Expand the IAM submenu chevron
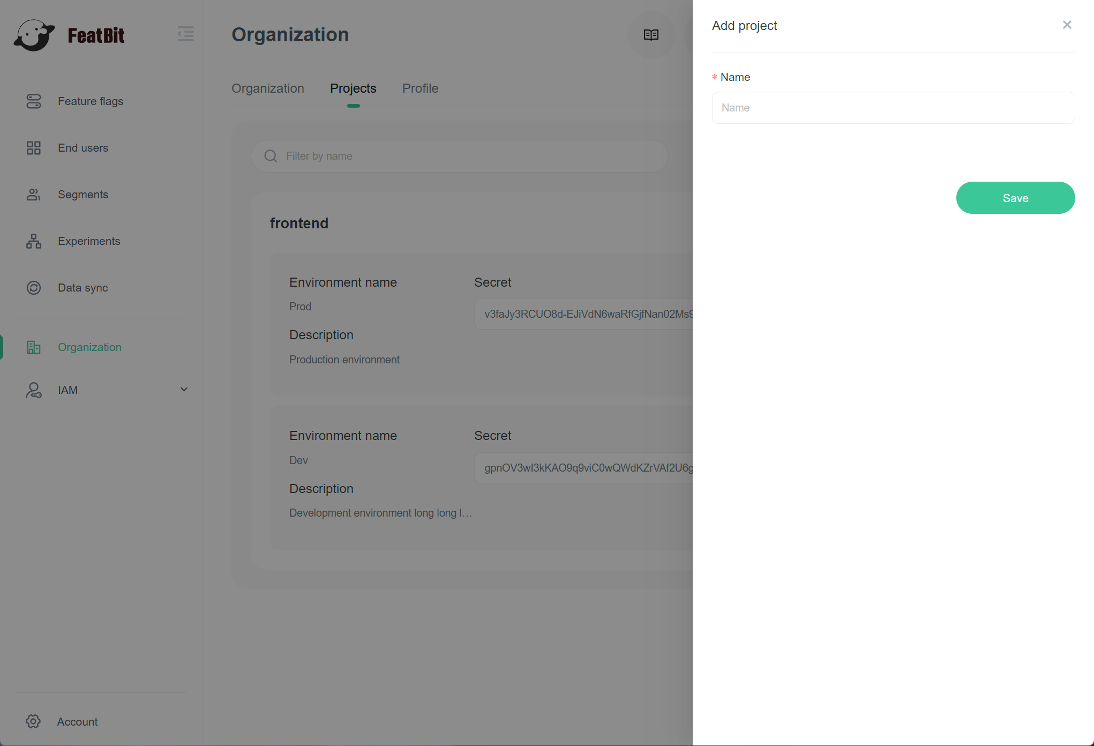This screenshot has height=746, width=1094. 184,390
